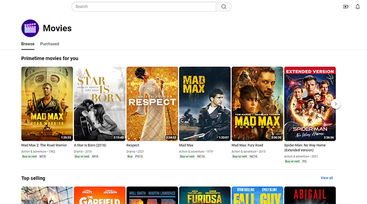Viewport: 367px width, 204px height.
Task: Open the notifications bell
Action: [357, 7]
